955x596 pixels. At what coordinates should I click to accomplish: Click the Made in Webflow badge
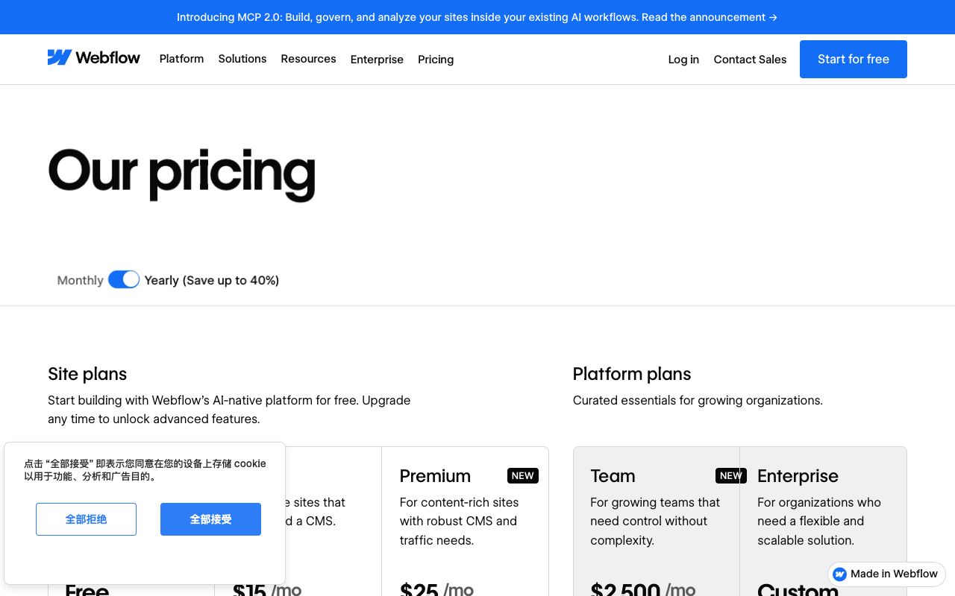coord(886,574)
